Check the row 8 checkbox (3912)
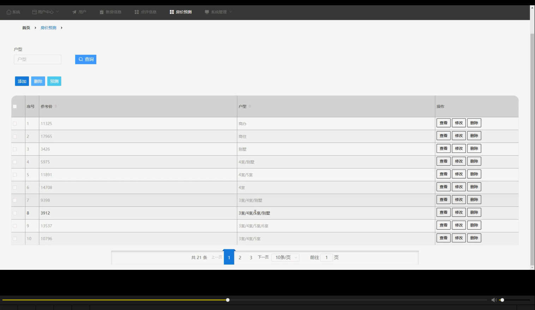Image resolution: width=535 pixels, height=310 pixels. (x=15, y=213)
